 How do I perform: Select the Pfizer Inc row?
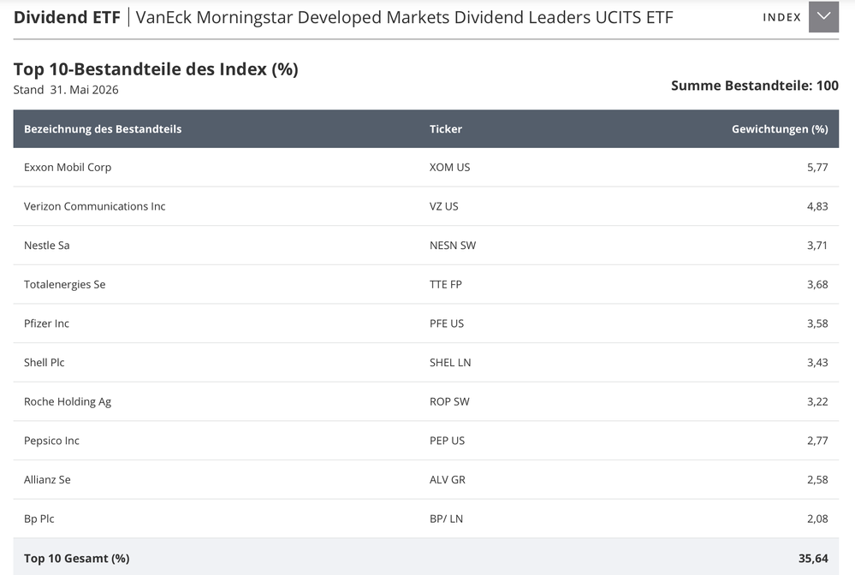coord(426,323)
